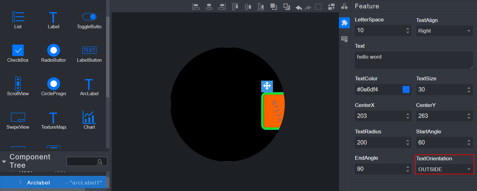Click the align bottom toolbar icon
The image size is (477, 191).
pyautogui.click(x=261, y=7)
